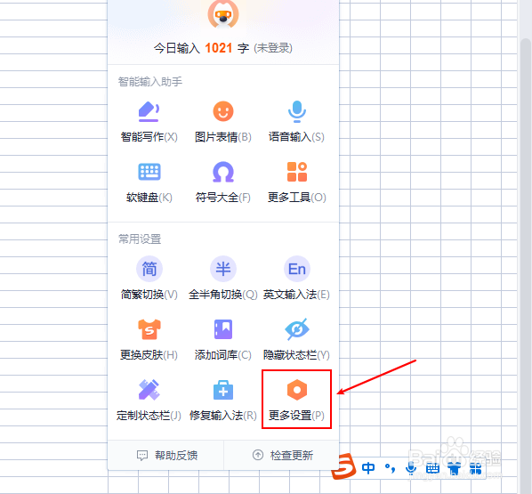Open 定制状态栏 customize status bar
This screenshot has height=494, width=532.
point(149,400)
